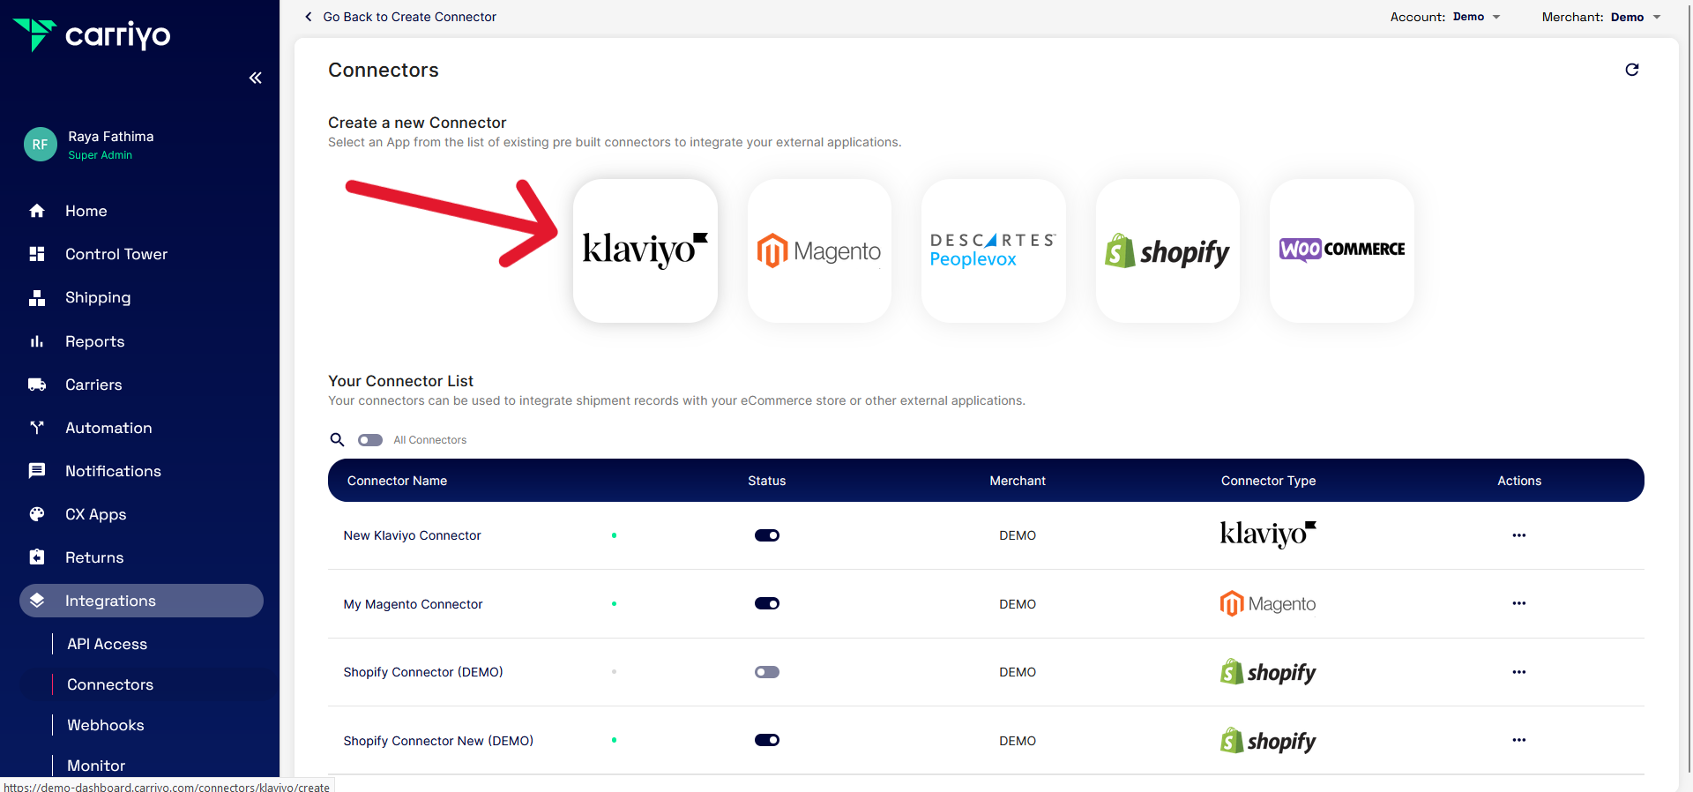The image size is (1693, 792).
Task: Select the Shopify connector card
Action: pyautogui.click(x=1167, y=251)
